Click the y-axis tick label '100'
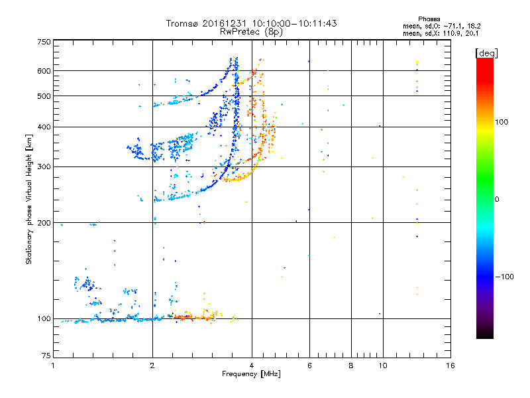This screenshot has width=530, height=398. 44,319
